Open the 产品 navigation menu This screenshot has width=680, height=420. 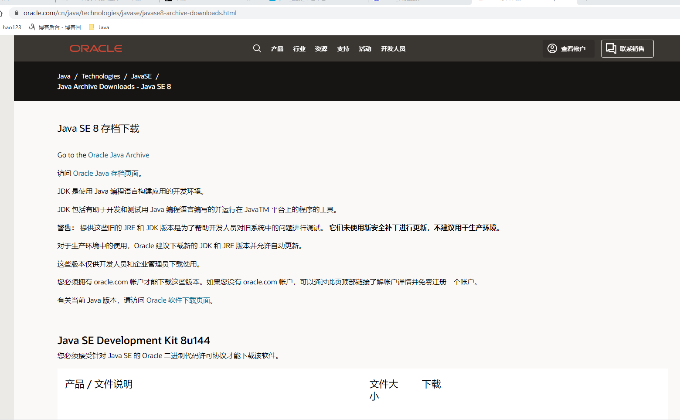[x=277, y=49]
